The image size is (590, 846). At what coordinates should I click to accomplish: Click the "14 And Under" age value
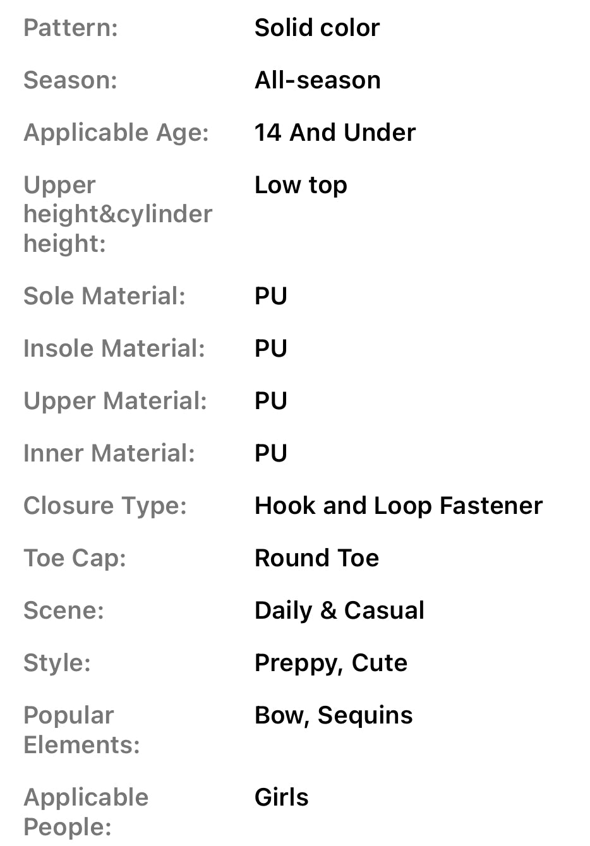coord(335,133)
